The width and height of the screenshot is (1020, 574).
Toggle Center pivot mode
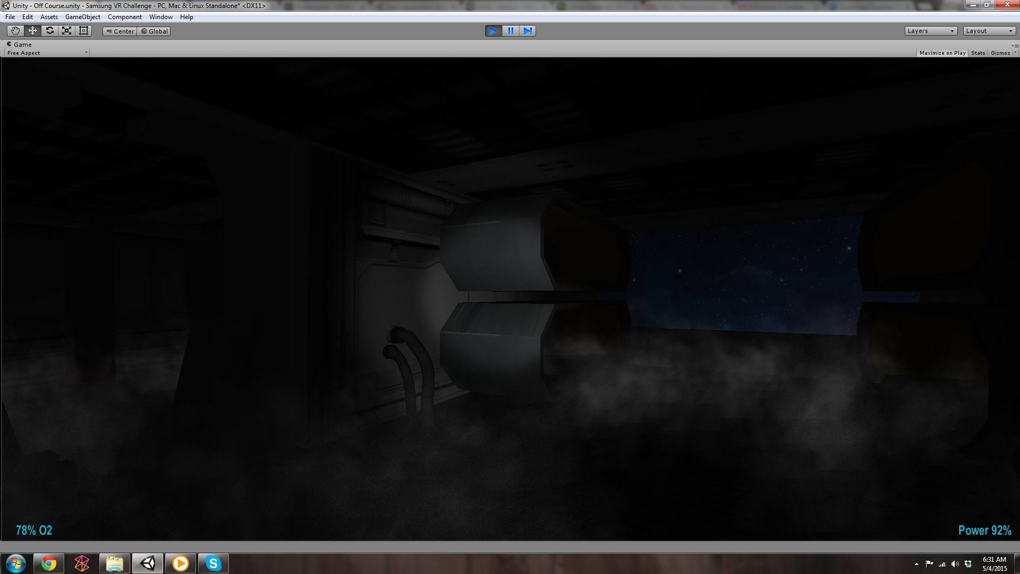click(120, 31)
